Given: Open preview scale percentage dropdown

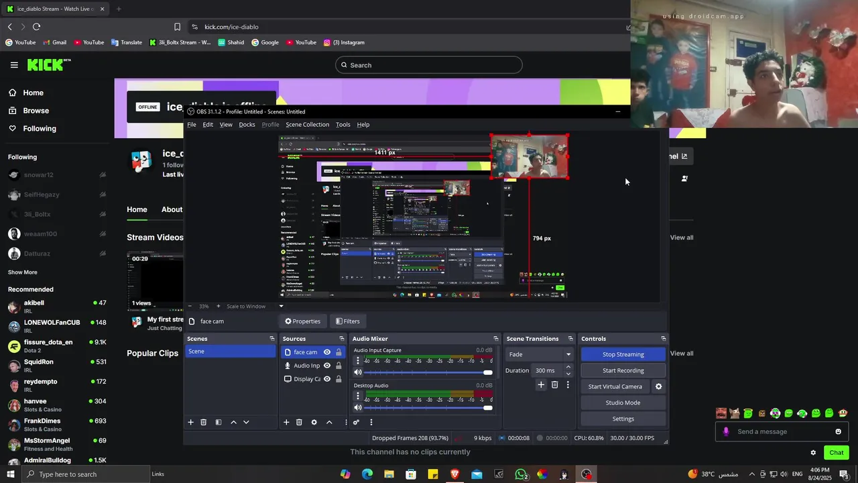Looking at the screenshot, I should 281,306.
